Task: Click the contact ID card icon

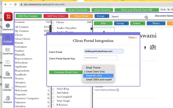Action: coord(153,47)
